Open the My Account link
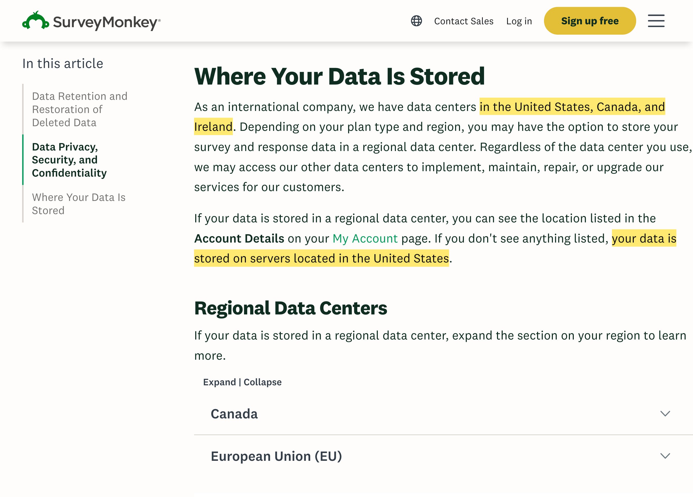 pyautogui.click(x=365, y=238)
